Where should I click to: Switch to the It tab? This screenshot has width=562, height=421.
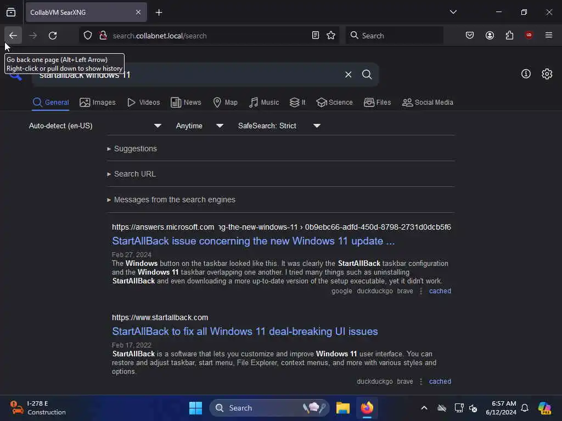point(297,103)
